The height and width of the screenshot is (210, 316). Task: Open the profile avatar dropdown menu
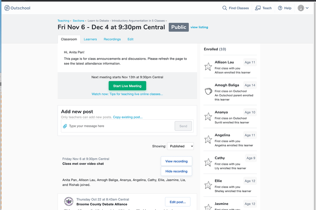click(x=303, y=8)
